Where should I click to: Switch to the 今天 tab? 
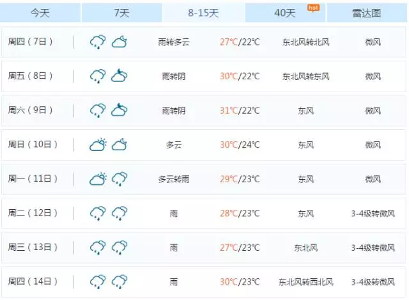coord(40,13)
